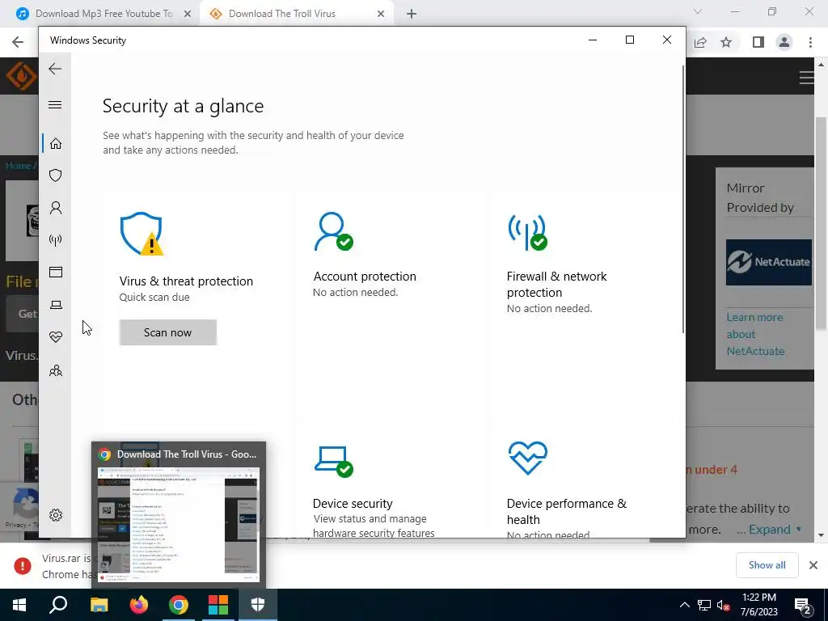Screen dimensions: 828x621
Task: Click Chrome back navigation arrow
Action: coord(18,42)
